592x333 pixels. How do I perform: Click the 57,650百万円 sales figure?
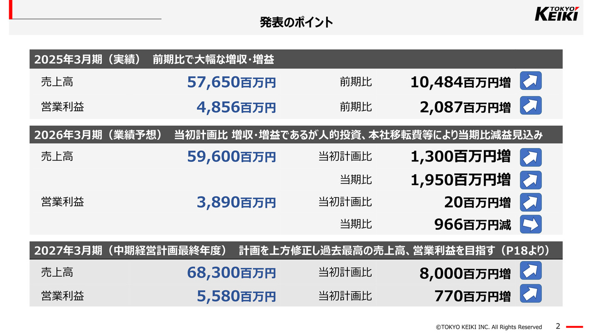click(231, 82)
